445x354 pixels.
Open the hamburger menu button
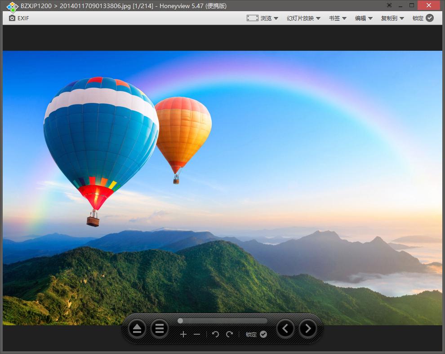point(160,328)
